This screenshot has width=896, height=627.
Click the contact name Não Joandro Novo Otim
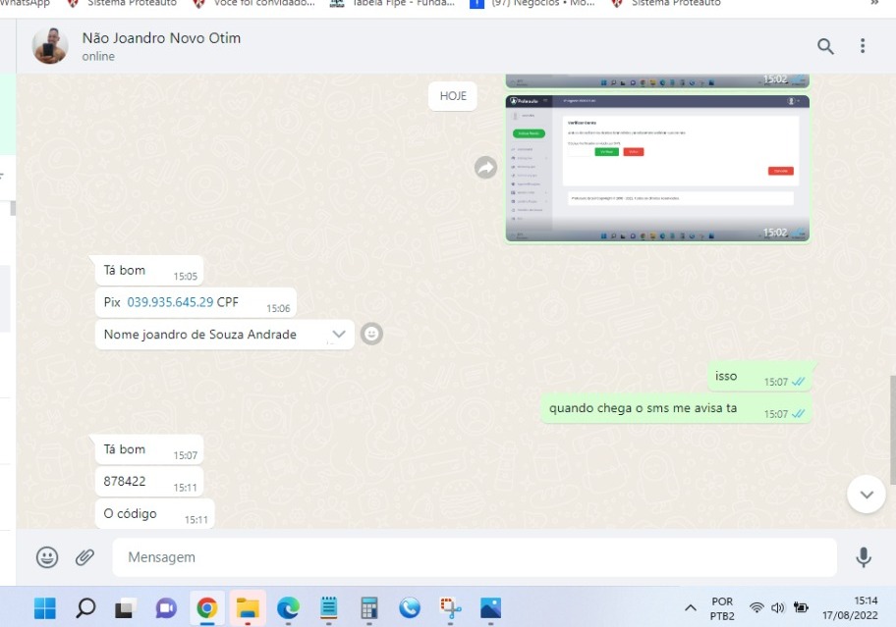pyautogui.click(x=161, y=38)
